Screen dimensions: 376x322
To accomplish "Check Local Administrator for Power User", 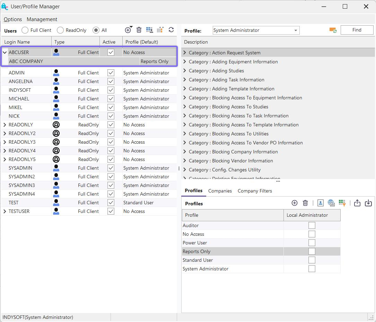I will click(312, 243).
